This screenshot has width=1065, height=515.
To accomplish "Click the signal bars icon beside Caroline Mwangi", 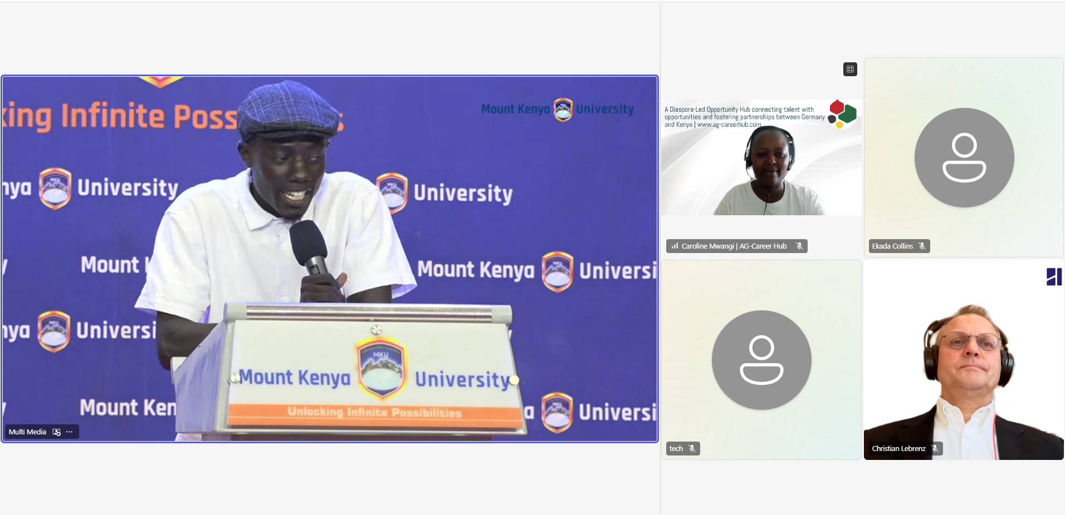I will pyautogui.click(x=675, y=246).
